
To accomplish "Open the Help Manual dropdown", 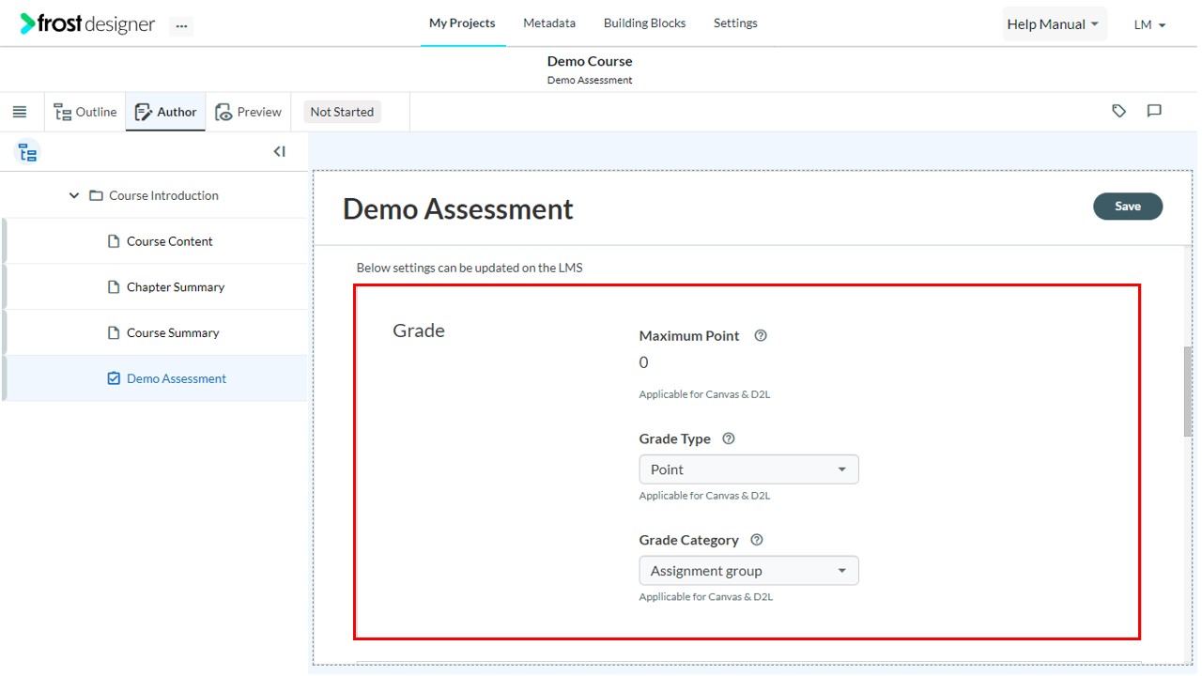I will [x=1054, y=24].
